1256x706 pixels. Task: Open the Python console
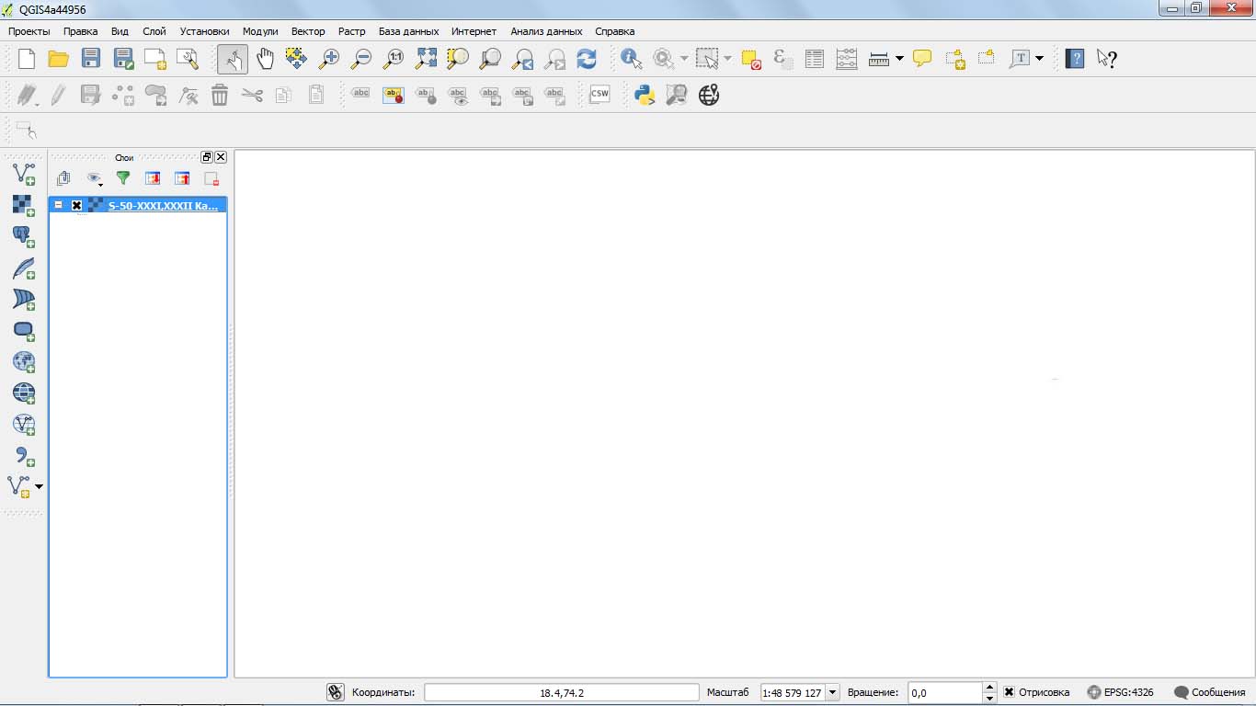click(x=645, y=95)
